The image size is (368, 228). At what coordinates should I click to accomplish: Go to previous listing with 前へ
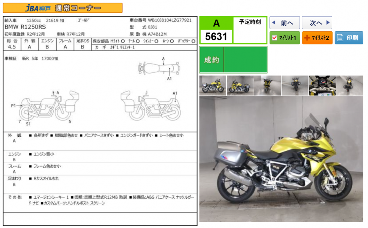click(x=284, y=23)
